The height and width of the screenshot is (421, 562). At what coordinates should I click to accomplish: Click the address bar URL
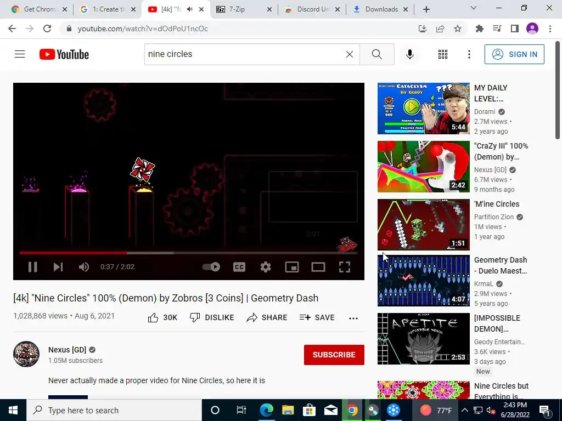pos(143,29)
